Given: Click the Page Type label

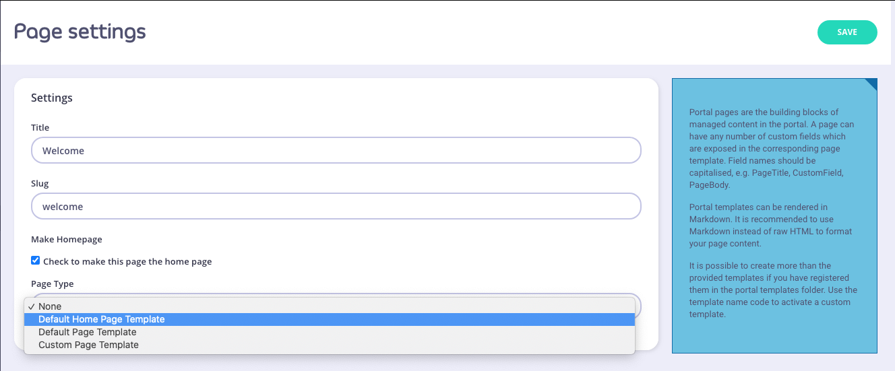Looking at the screenshot, I should [52, 284].
